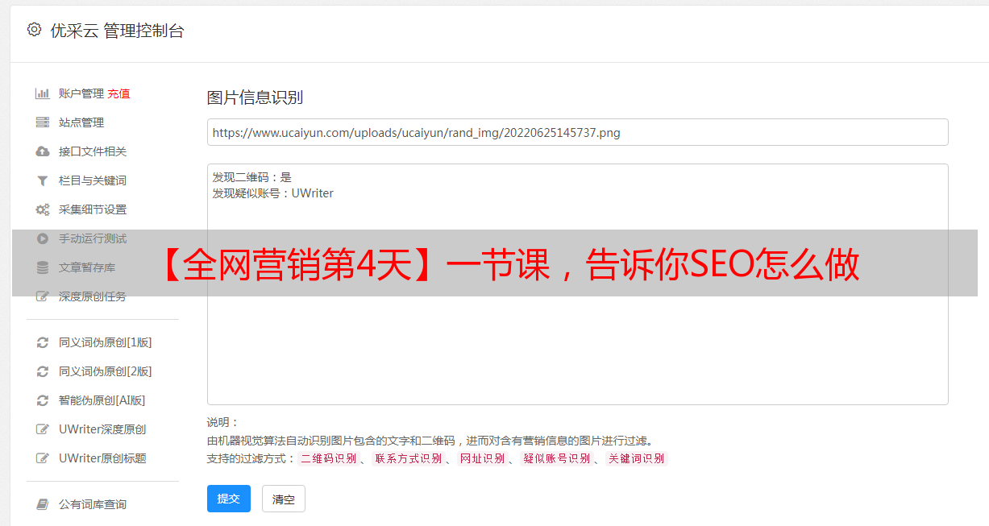
Task: Go to 站点管理 in the sidebar
Action: coord(81,122)
